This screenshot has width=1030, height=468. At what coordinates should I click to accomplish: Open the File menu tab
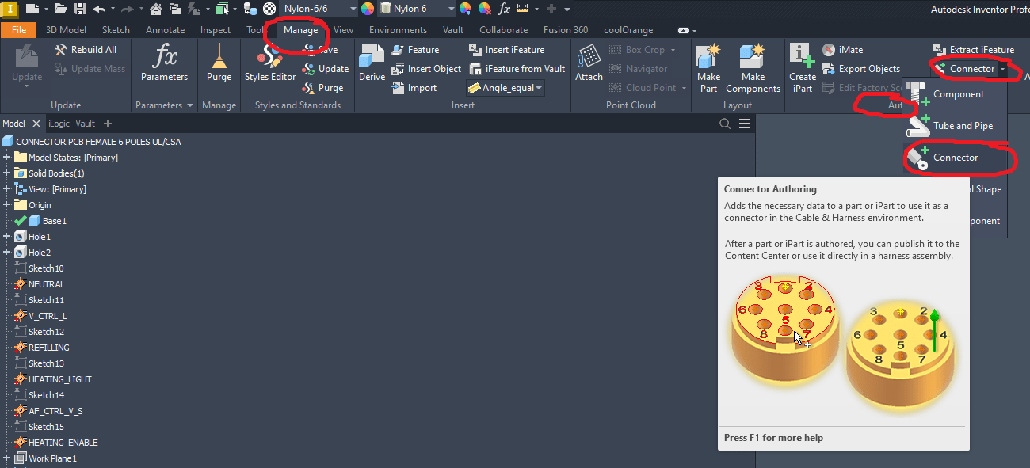pyautogui.click(x=18, y=30)
